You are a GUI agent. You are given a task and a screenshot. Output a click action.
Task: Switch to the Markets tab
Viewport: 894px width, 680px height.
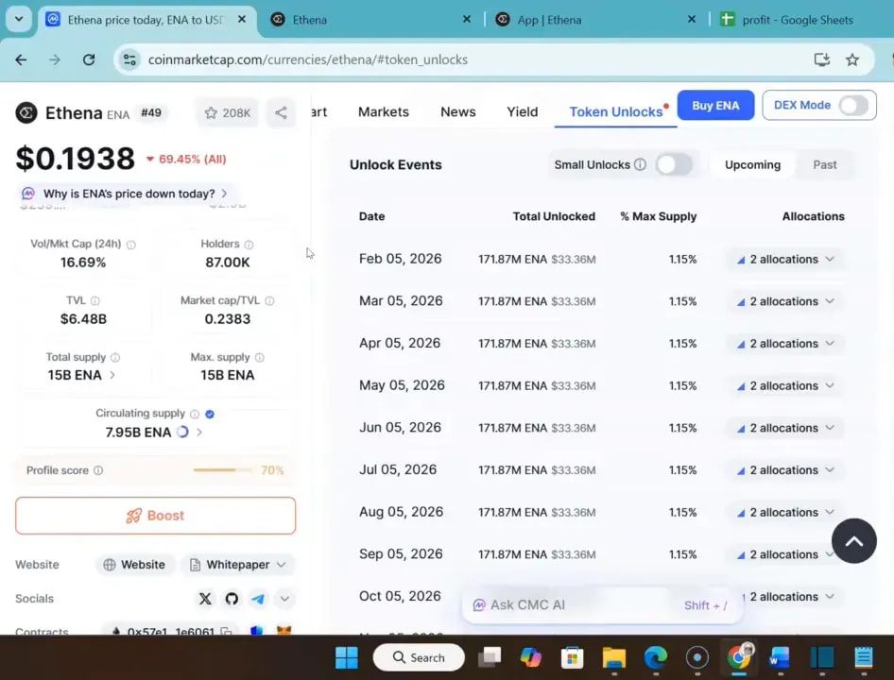383,111
